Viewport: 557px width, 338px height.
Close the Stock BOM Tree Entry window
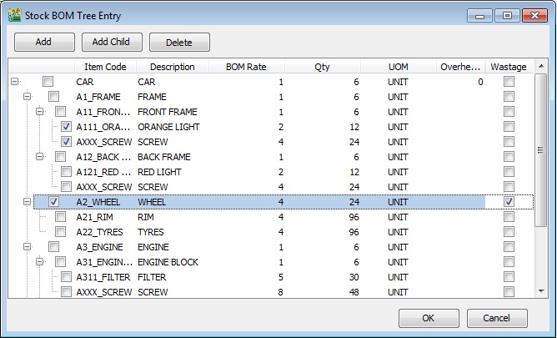coord(534,16)
